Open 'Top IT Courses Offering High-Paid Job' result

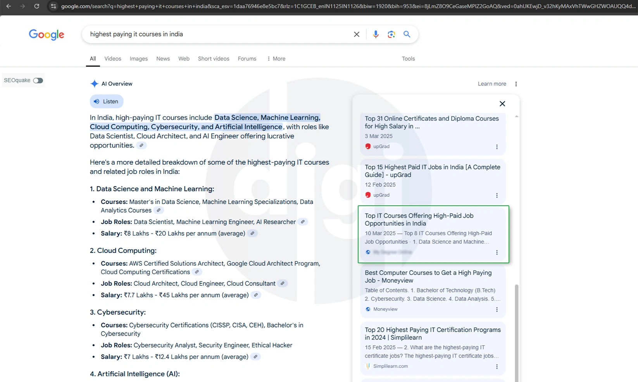click(x=419, y=220)
